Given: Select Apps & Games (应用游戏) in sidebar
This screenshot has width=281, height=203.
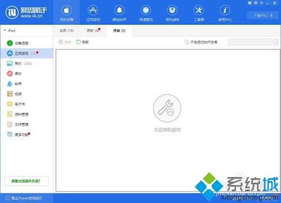Looking at the screenshot, I should pos(26,54).
